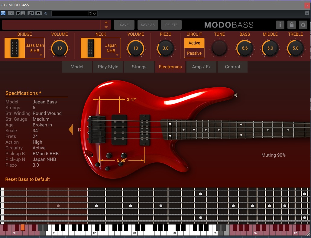311x238 pixels.
Task: Switch to the Model tab
Action: 77,67
